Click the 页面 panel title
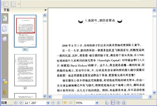This screenshot has width=157, height=106. tap(6, 10)
